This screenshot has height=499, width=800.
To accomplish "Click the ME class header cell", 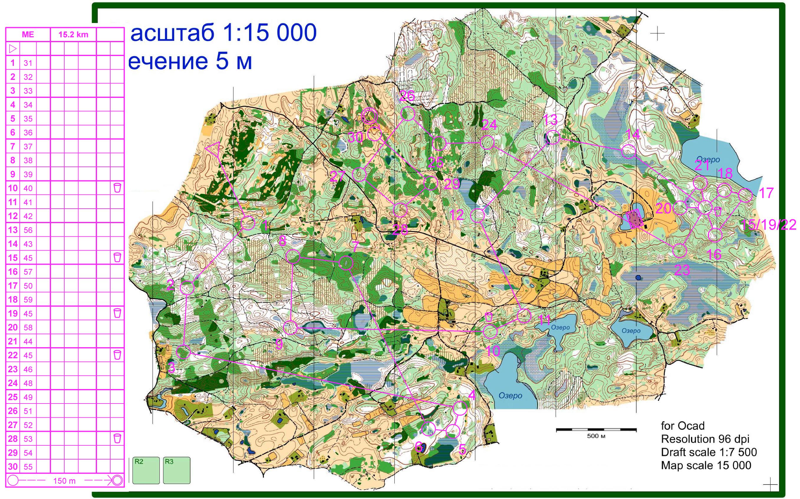I will [28, 35].
